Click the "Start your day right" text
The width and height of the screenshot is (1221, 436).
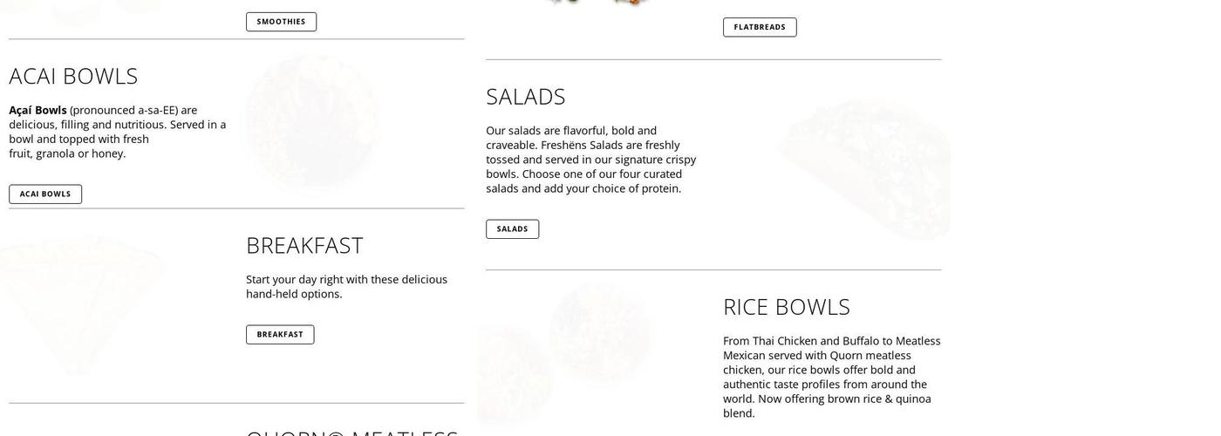tap(346, 286)
